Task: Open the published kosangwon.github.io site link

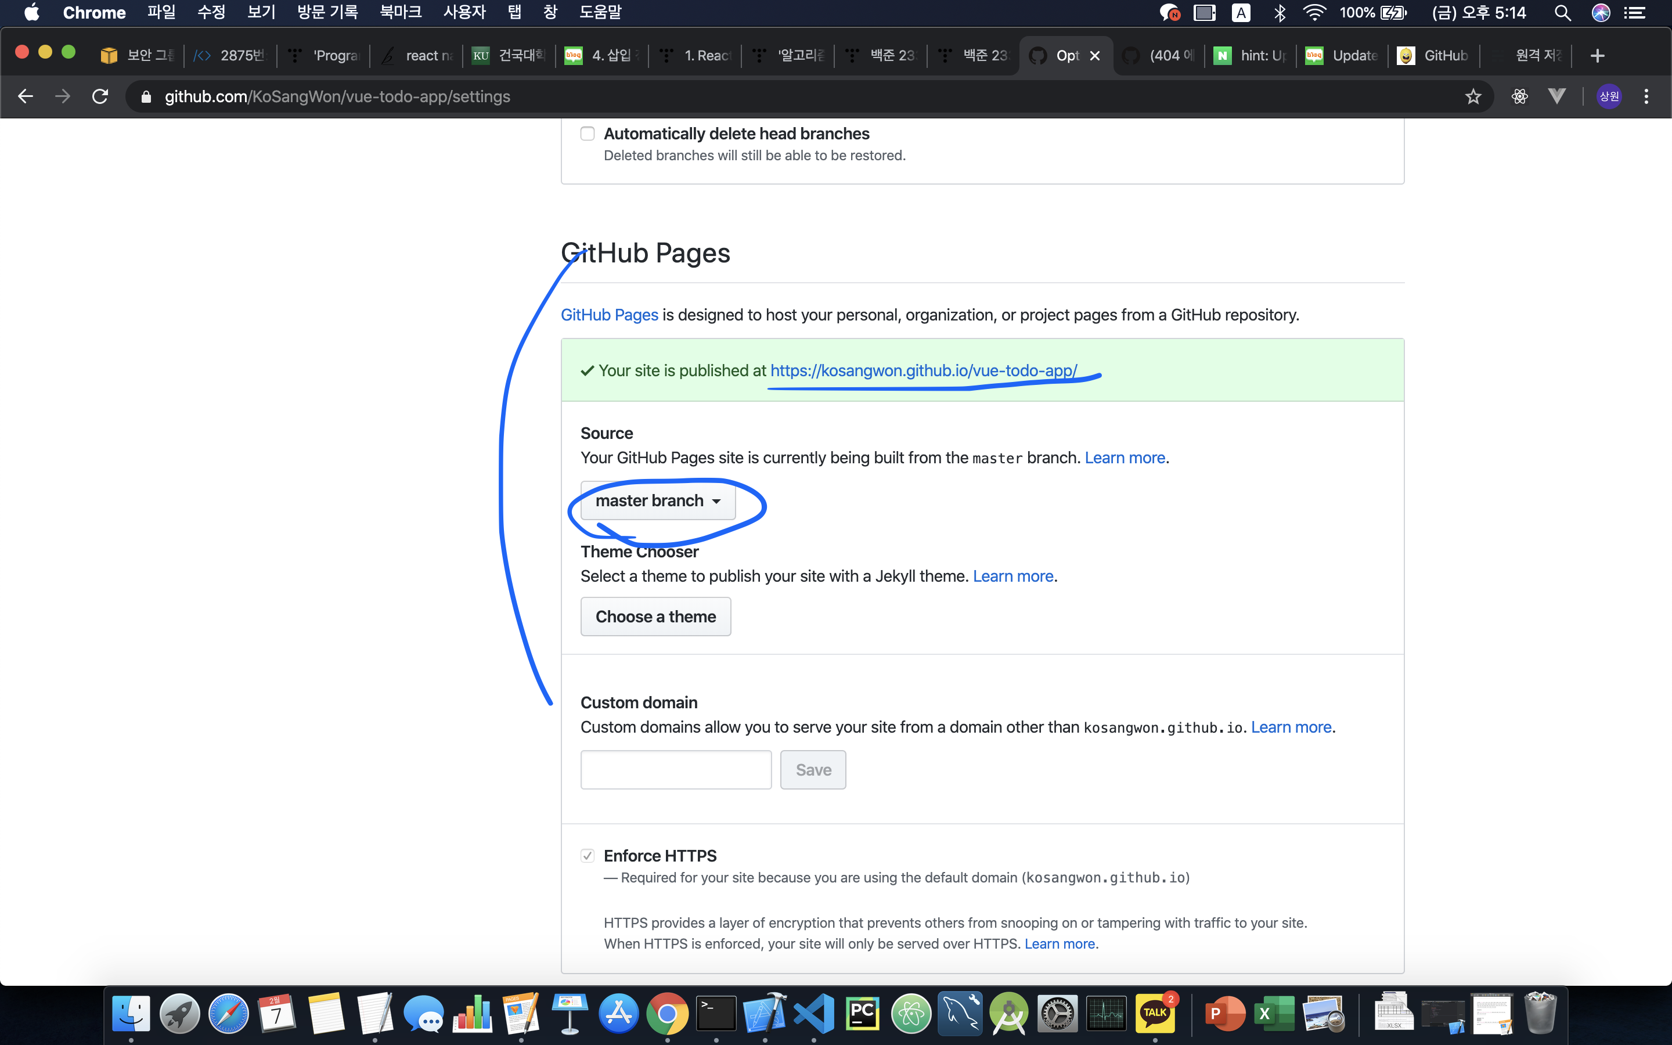Action: point(923,371)
